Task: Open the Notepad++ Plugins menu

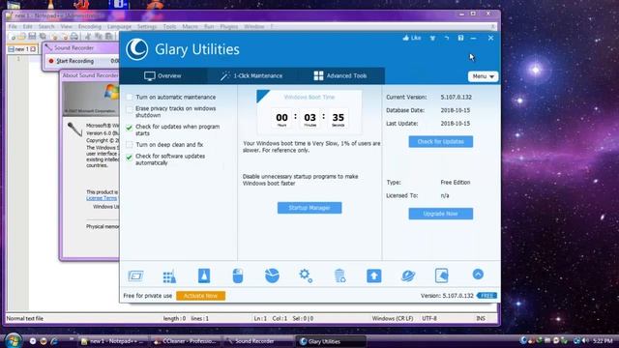Action: (229, 26)
